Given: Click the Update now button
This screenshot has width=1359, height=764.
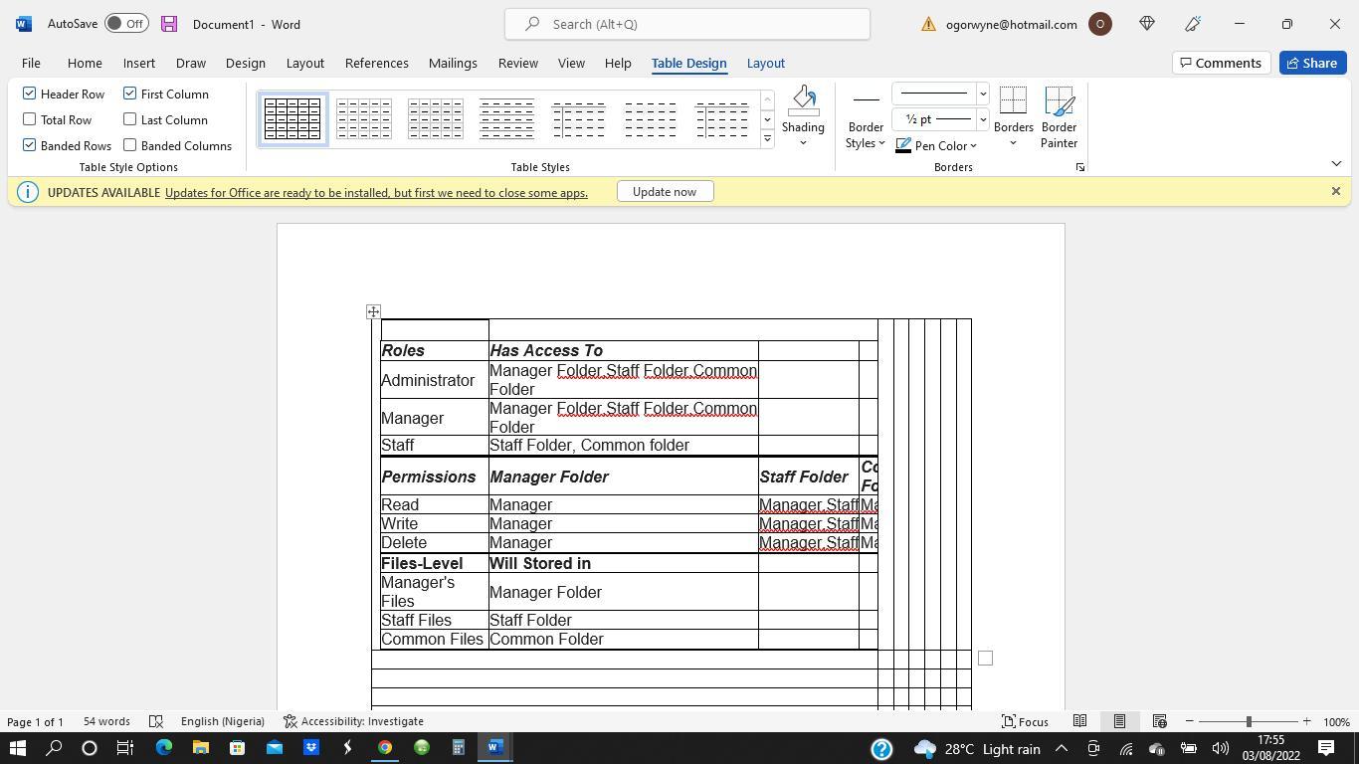Looking at the screenshot, I should (x=665, y=192).
